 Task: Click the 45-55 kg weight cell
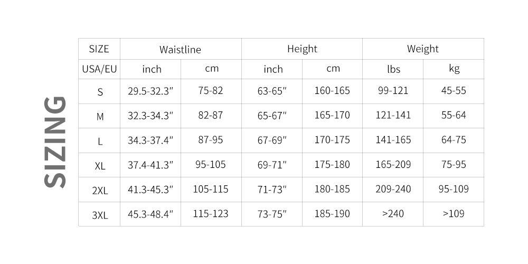click(454, 91)
